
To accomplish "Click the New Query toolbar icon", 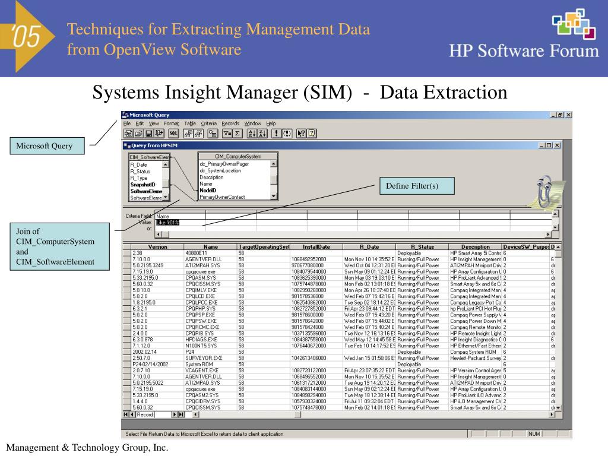I will click(128, 134).
